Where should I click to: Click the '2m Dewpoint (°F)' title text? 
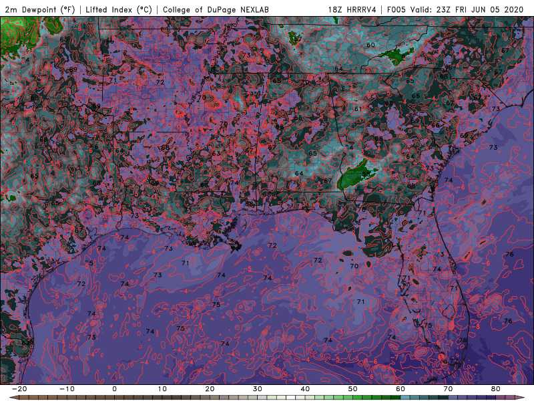[x=40, y=9]
